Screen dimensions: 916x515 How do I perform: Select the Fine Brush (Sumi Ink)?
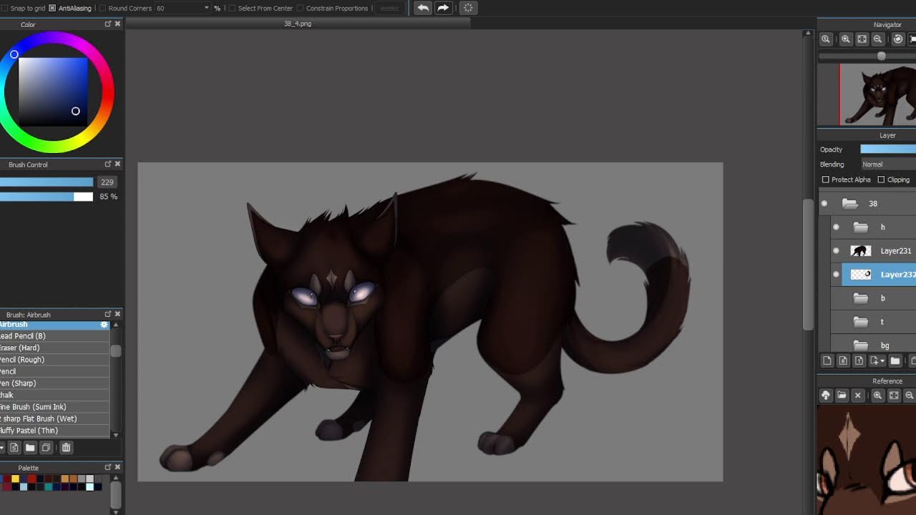tap(54, 407)
